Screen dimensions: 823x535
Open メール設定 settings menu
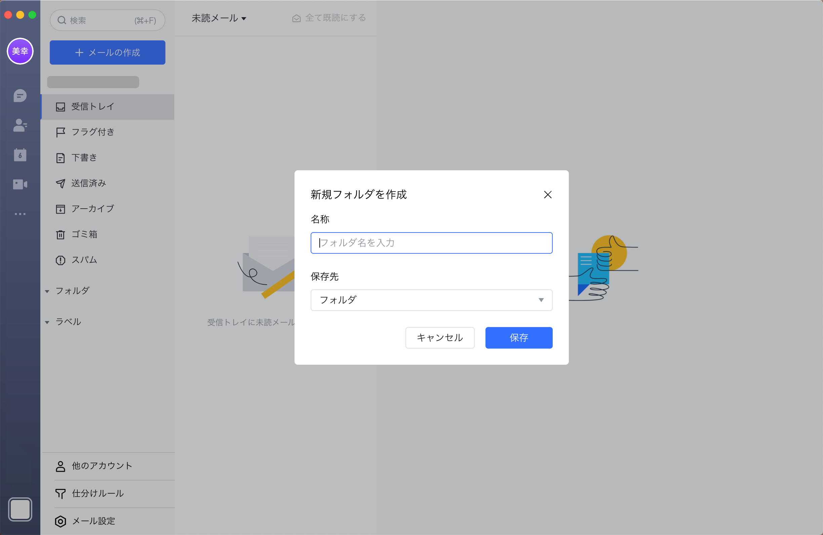pyautogui.click(x=93, y=520)
